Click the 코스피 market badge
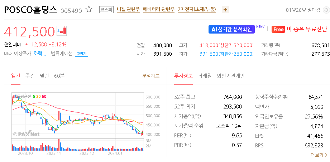The height and width of the screenshot is (162, 330). click(x=106, y=10)
